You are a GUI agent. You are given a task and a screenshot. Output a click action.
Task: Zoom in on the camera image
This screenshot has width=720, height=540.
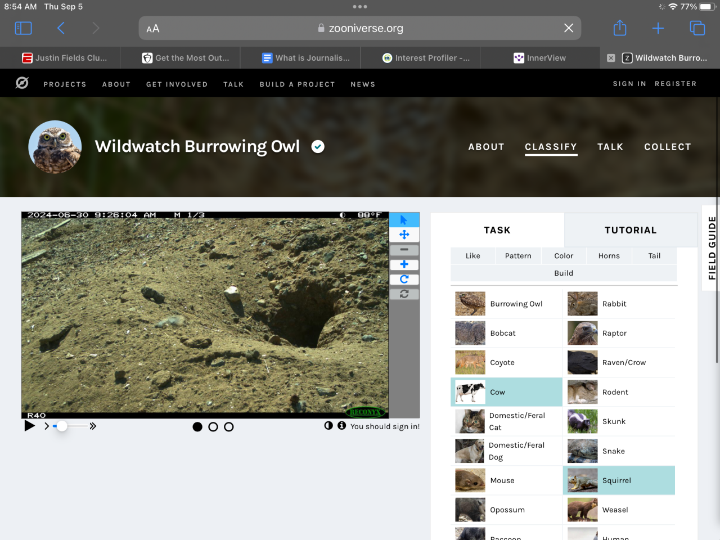(404, 264)
